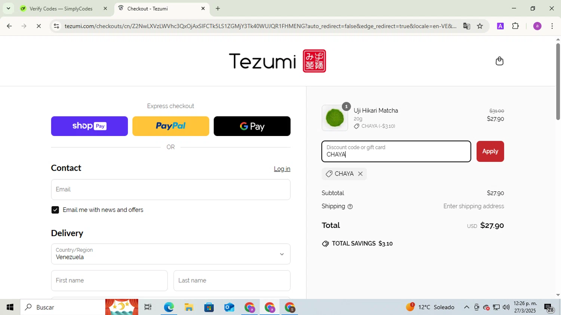Screen dimensions: 561x315
Task: Click the purple A extension icon
Action: pos(500,26)
